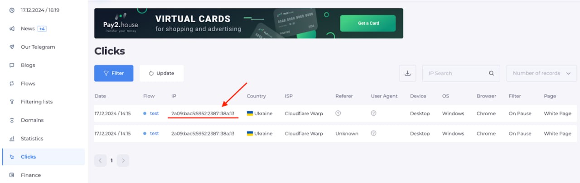Click the News megaphone sidebar icon
580x183 pixels.
[x=12, y=28]
